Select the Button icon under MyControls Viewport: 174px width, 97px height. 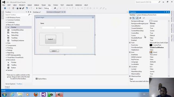tap(8, 68)
